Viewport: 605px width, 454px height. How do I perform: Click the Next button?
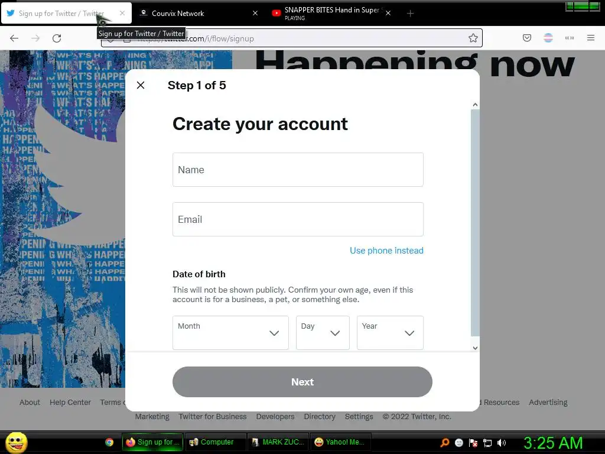tap(302, 382)
